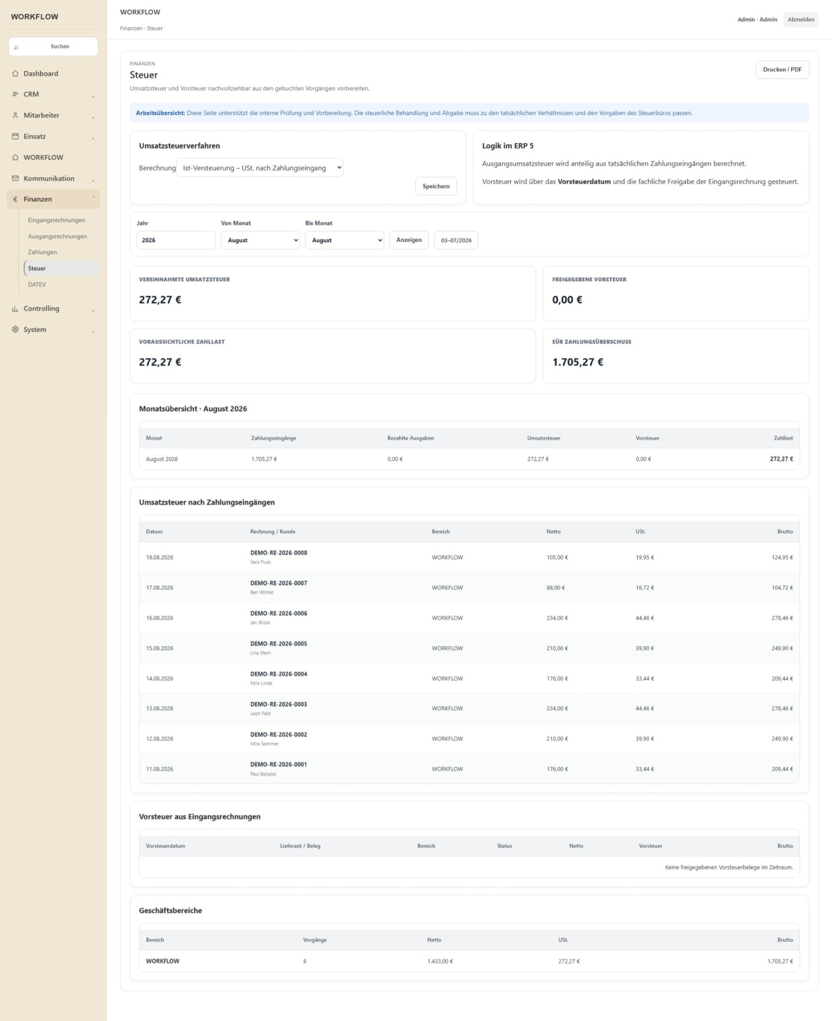
Task: Open the Bis Monat dropdown
Action: (344, 240)
